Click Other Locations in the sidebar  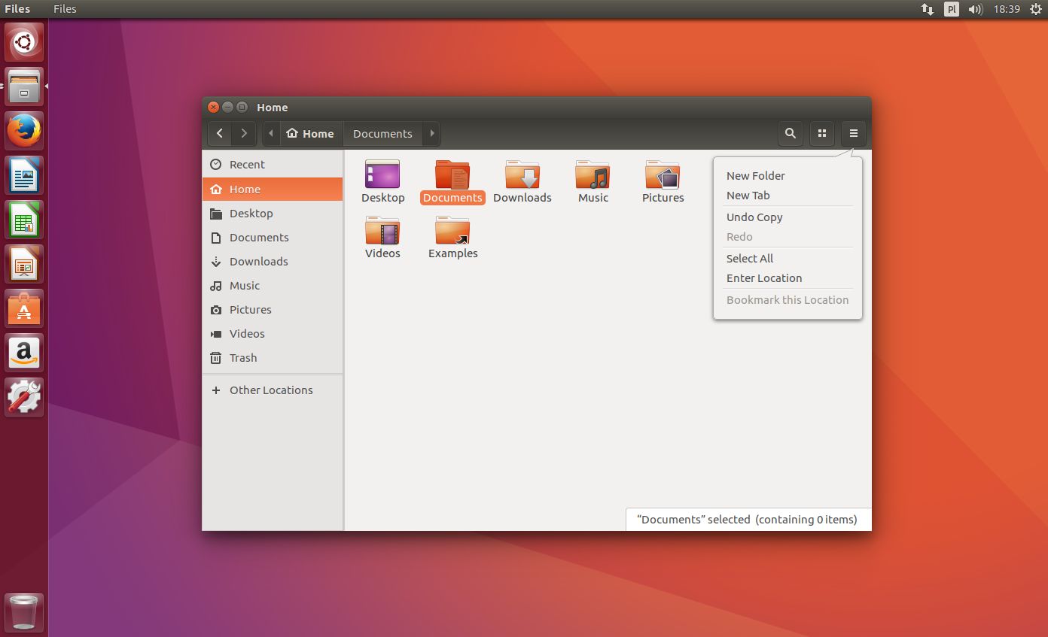(270, 390)
